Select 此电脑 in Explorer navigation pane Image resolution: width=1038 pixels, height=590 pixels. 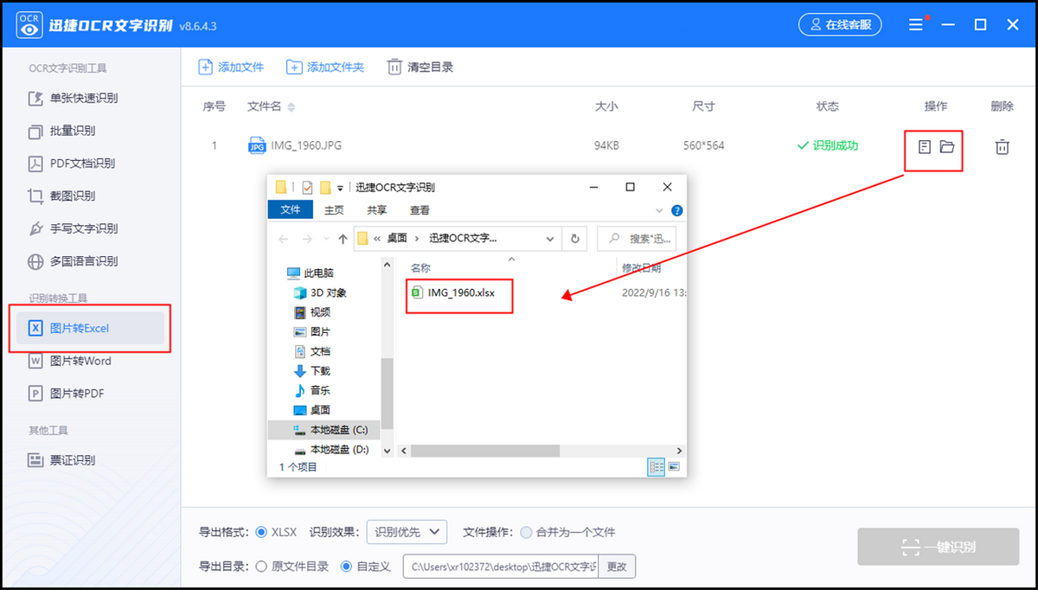click(310, 273)
